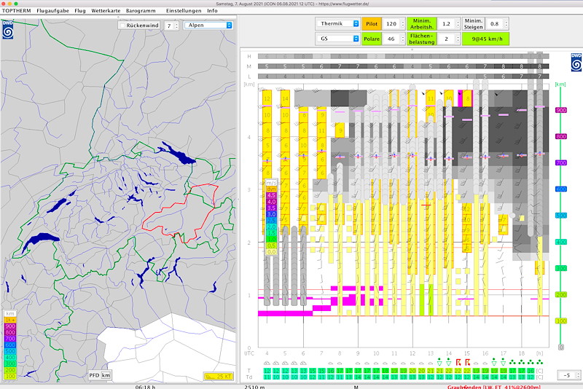Image resolution: width=583 pixels, height=389 pixels.
Task: Click the Graubünden status text in status bar
Action: coord(494,387)
